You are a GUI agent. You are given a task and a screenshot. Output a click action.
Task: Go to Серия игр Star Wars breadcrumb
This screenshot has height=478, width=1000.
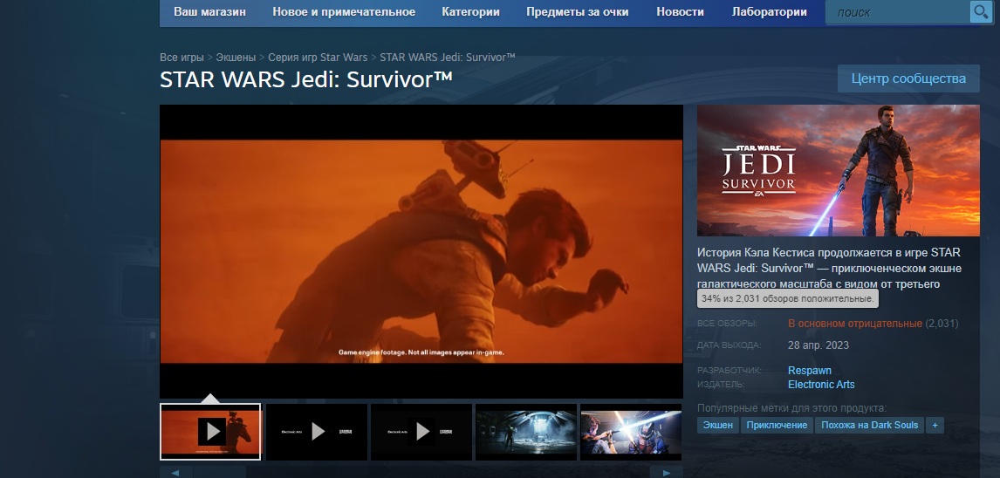[318, 58]
